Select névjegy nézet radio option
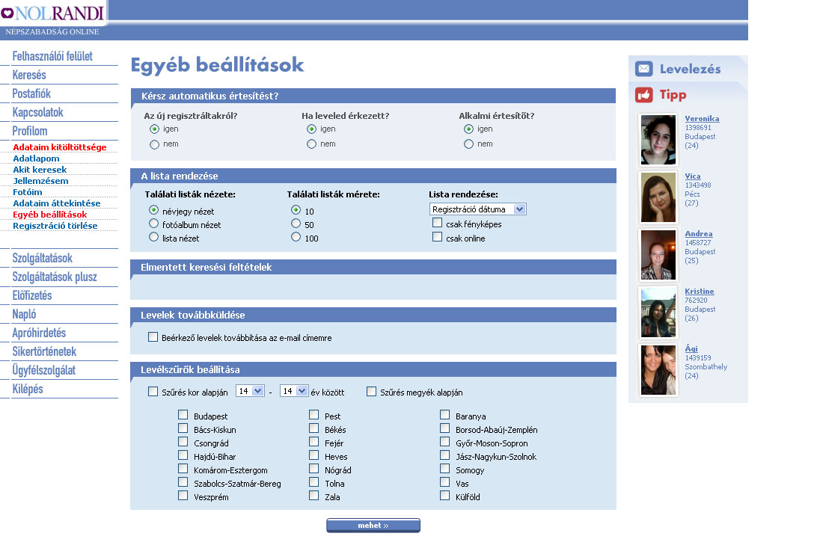Screen dimensions: 823x551 click(154, 210)
